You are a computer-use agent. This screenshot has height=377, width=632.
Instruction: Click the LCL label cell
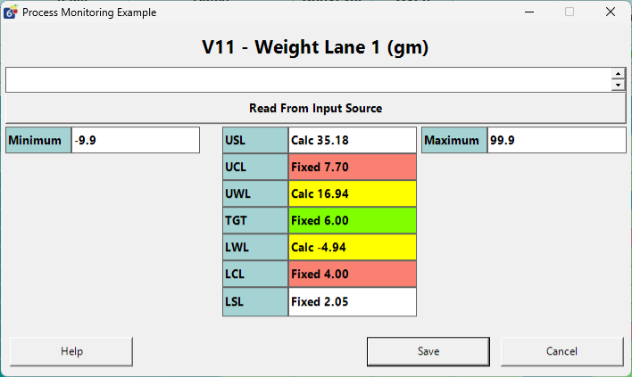(255, 274)
